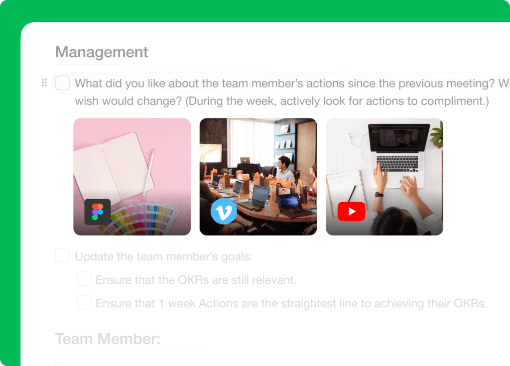
Task: Click the straightest line to achieving OKRs text
Action: click(384, 304)
